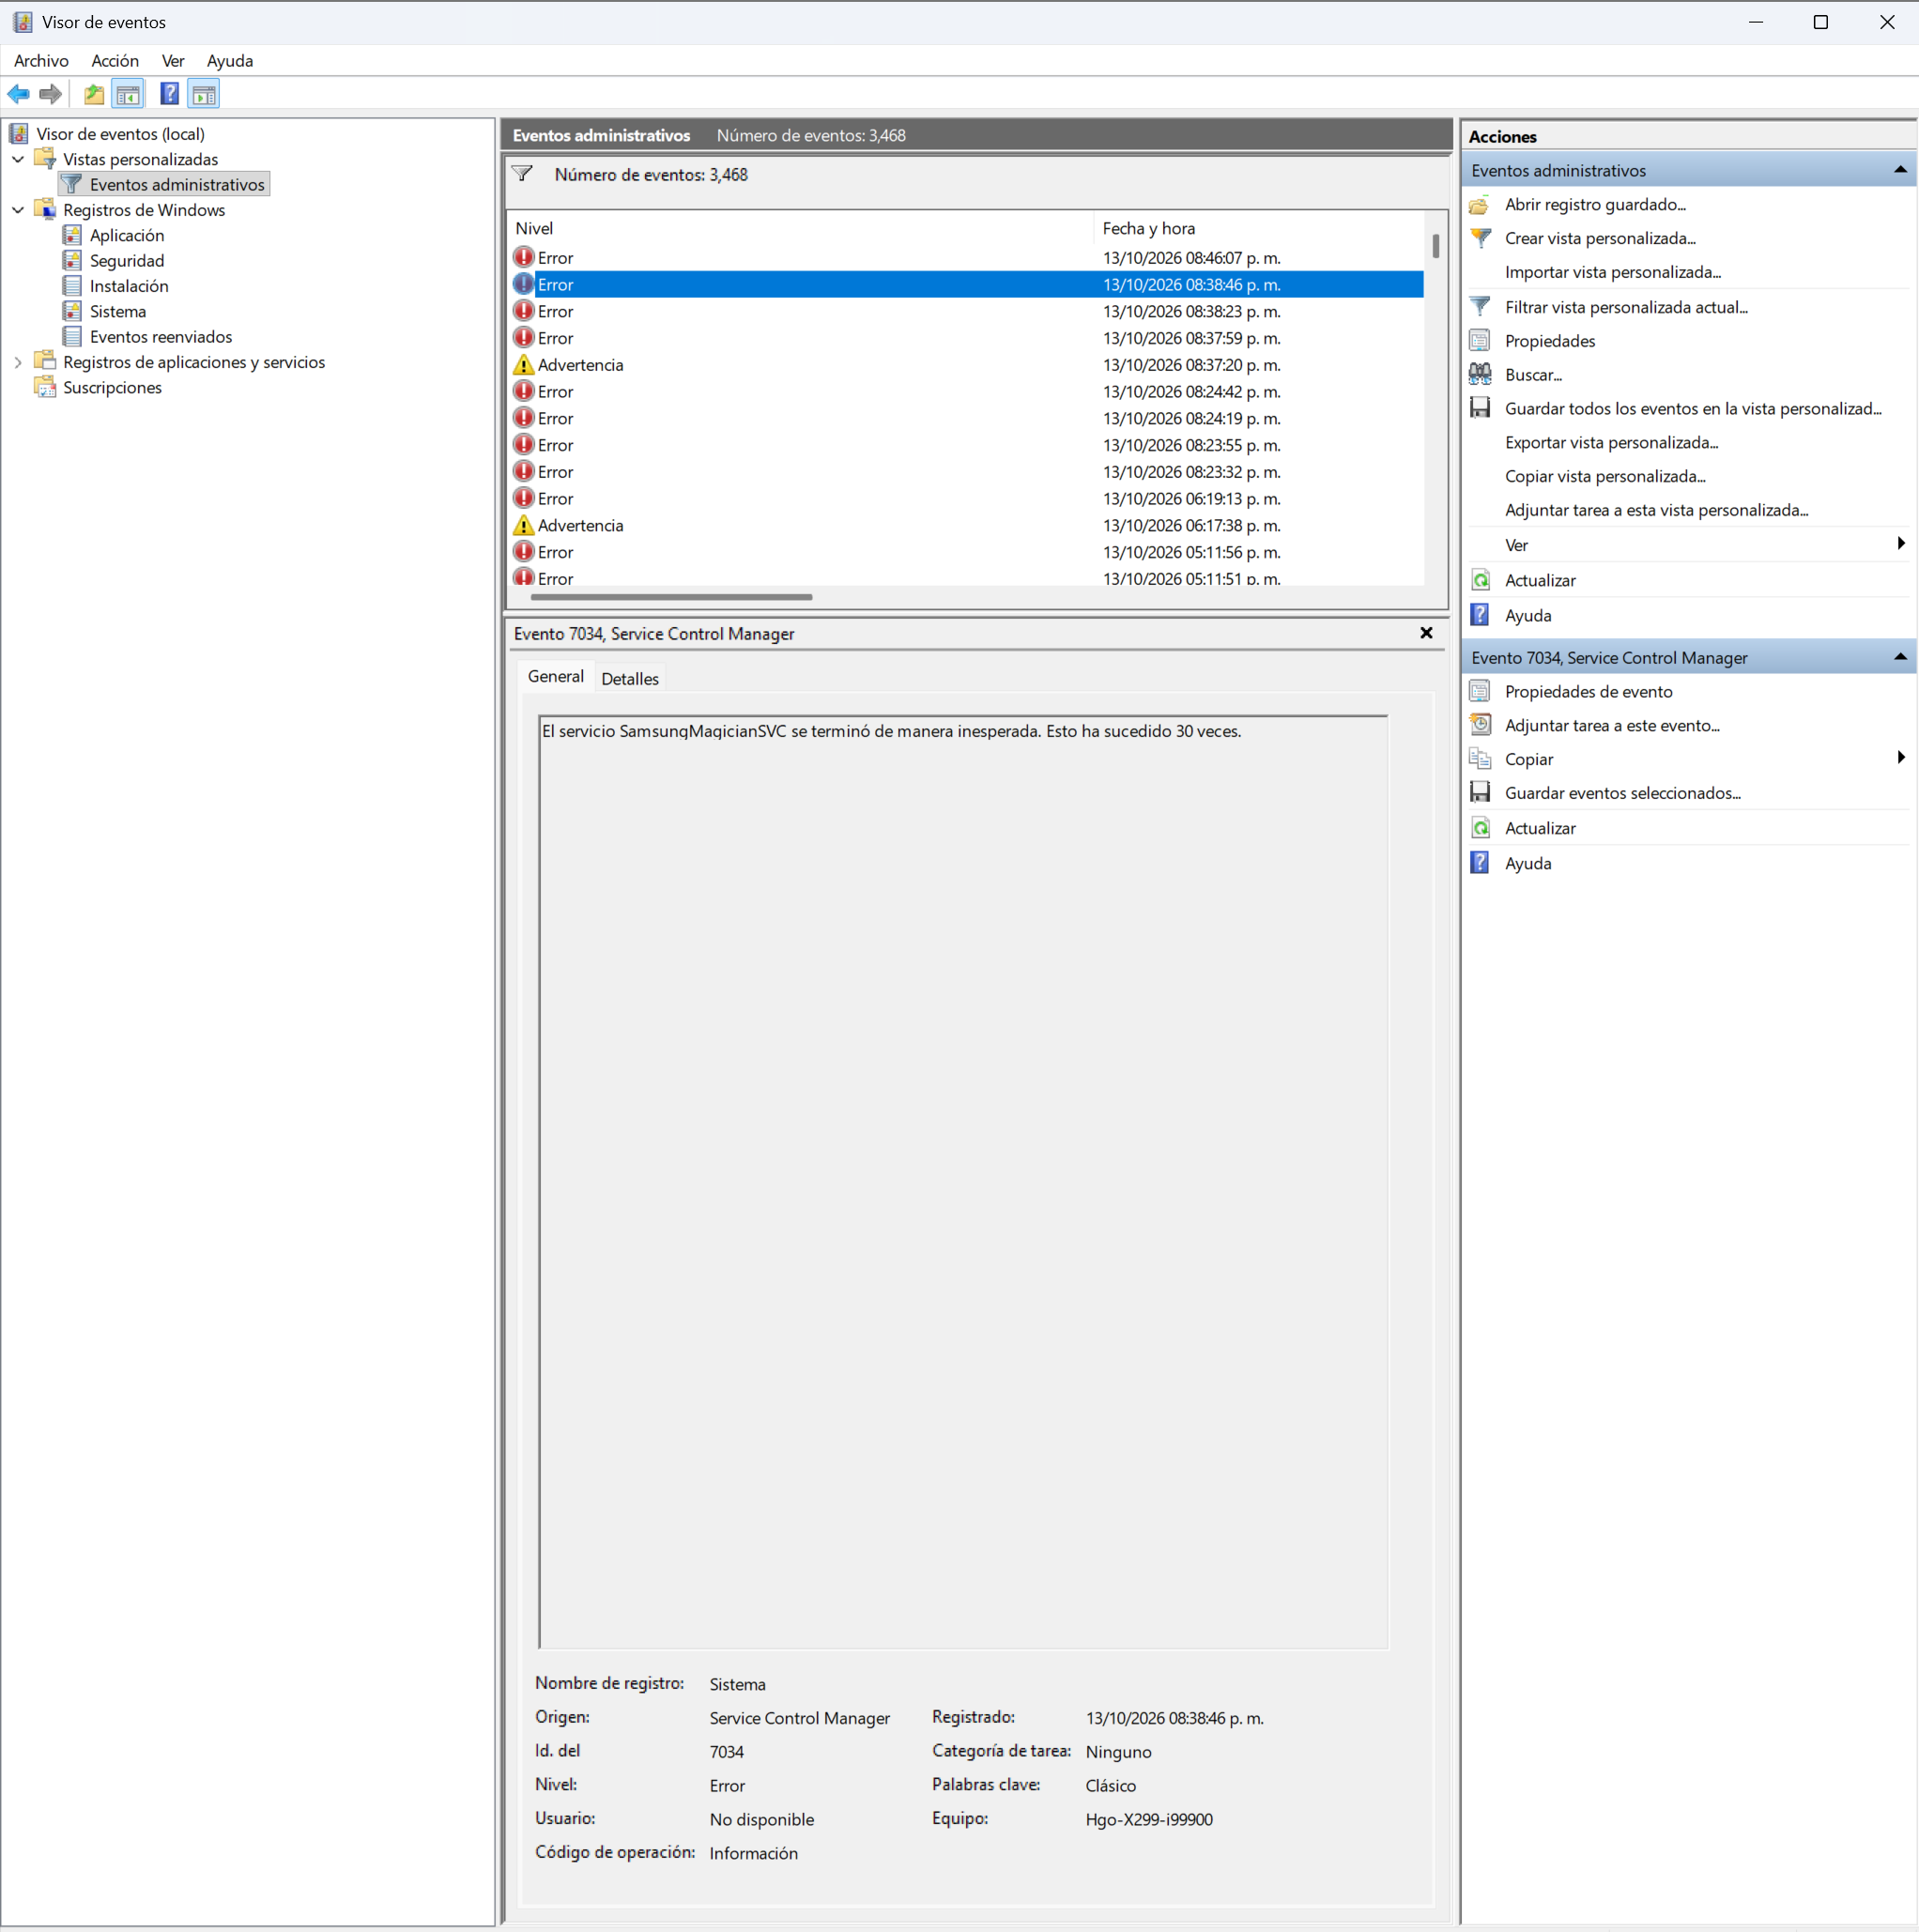Screen dimensions: 1919x1932
Task: Toggle the console tree pane toolbar icon
Action: tap(128, 94)
